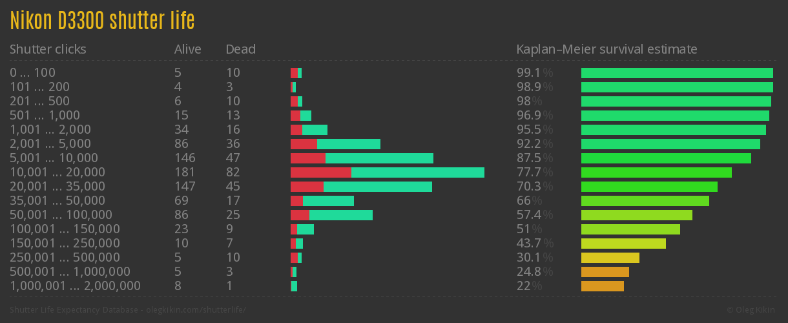Select the "1,000,001 … 2,000,000" row label

[x=75, y=286]
